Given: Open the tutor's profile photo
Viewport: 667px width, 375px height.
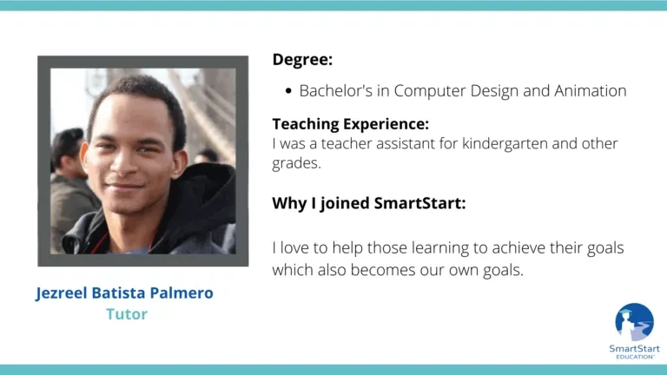Looking at the screenshot, I should (143, 161).
